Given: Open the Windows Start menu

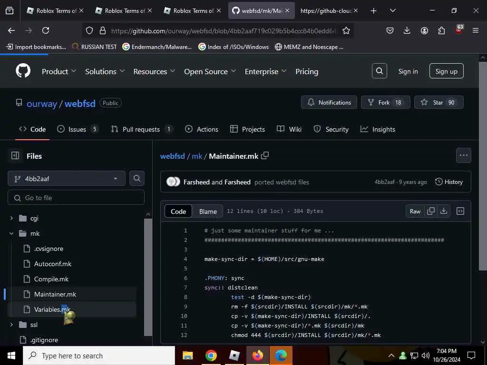Looking at the screenshot, I should tap(11, 355).
